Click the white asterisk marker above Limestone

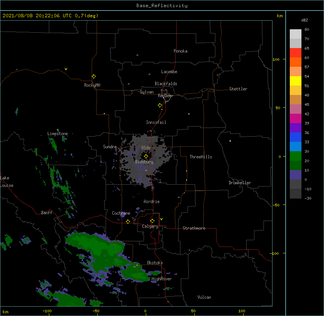click(58, 130)
